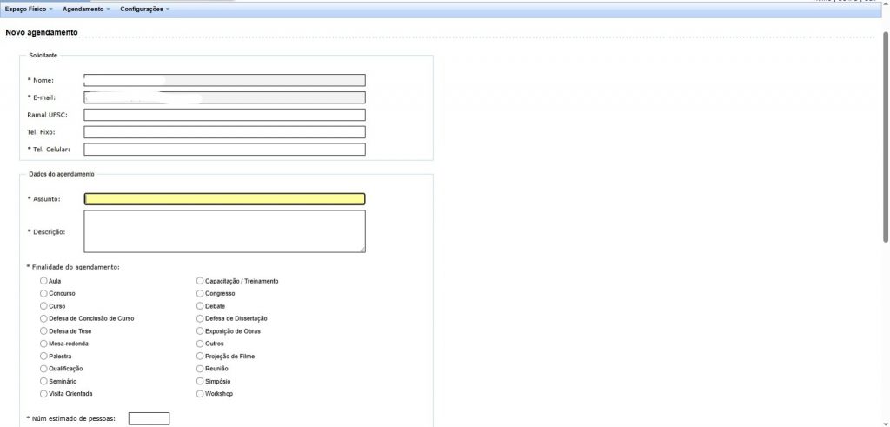Pick the Reunião radio button
This screenshot has height=427, width=890.
click(200, 369)
